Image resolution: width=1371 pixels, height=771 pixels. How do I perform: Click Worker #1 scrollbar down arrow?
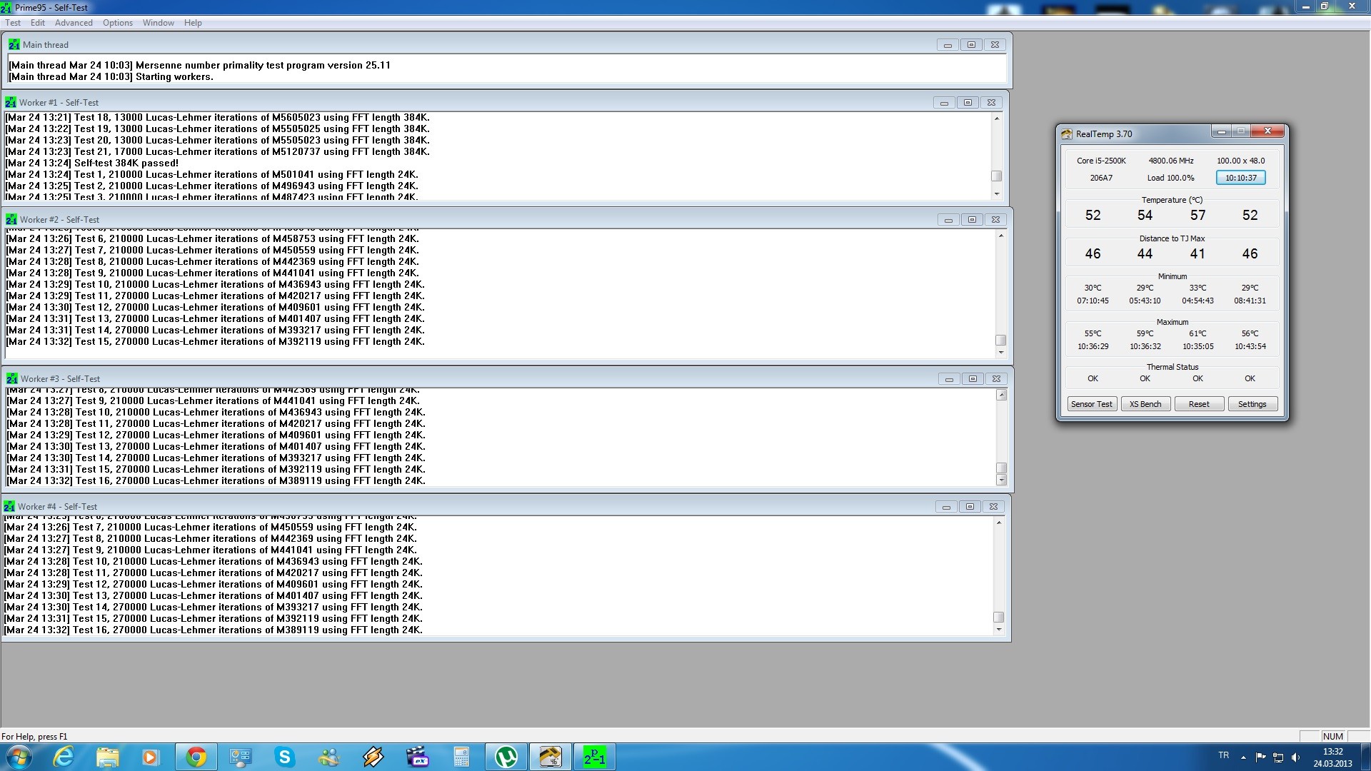point(996,193)
